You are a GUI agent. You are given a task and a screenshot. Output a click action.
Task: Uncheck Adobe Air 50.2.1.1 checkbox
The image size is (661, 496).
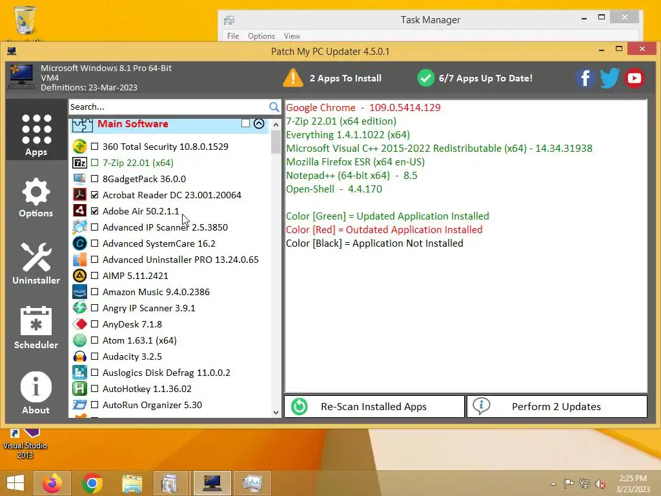tap(94, 211)
